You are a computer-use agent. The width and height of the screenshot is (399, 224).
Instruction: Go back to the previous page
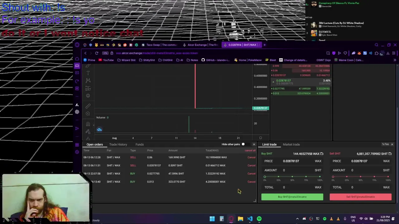click(x=85, y=53)
